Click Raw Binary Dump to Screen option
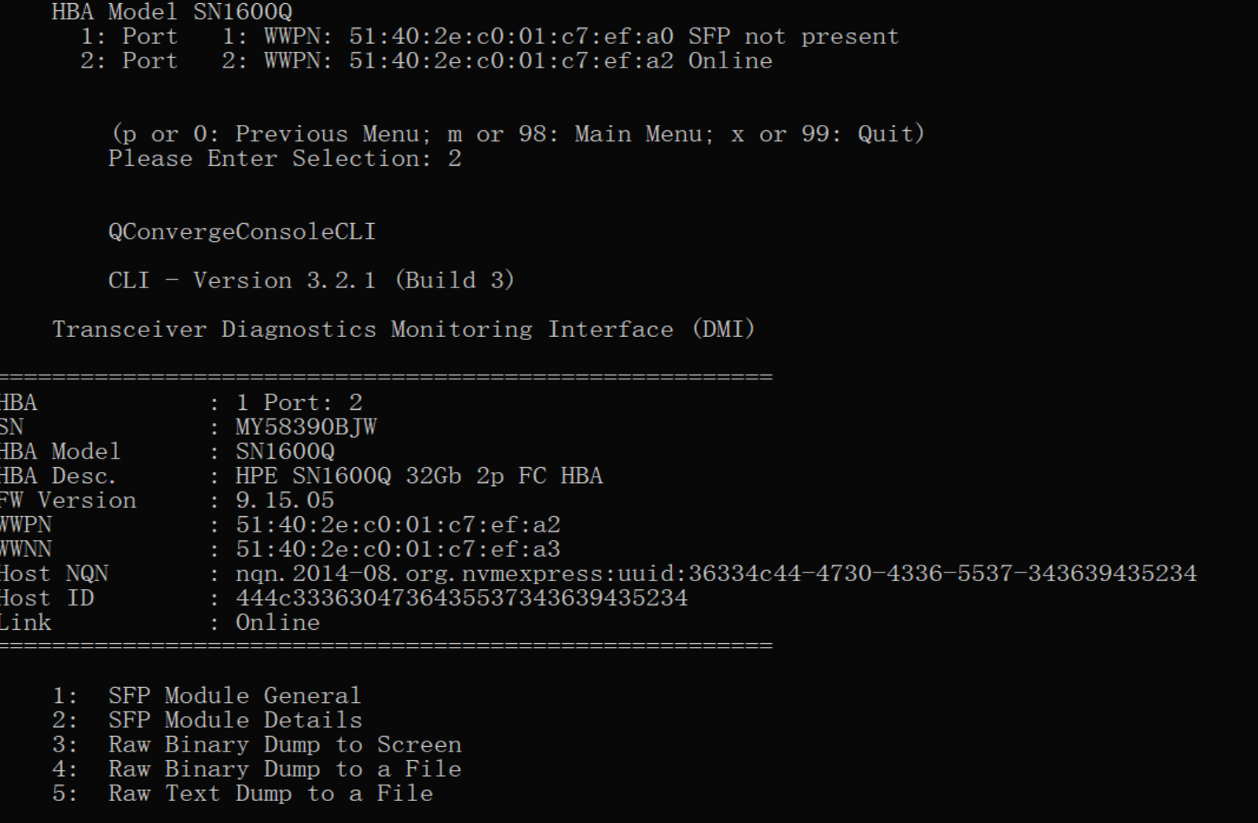Screen dimensions: 1258x823 pyautogui.click(x=284, y=744)
